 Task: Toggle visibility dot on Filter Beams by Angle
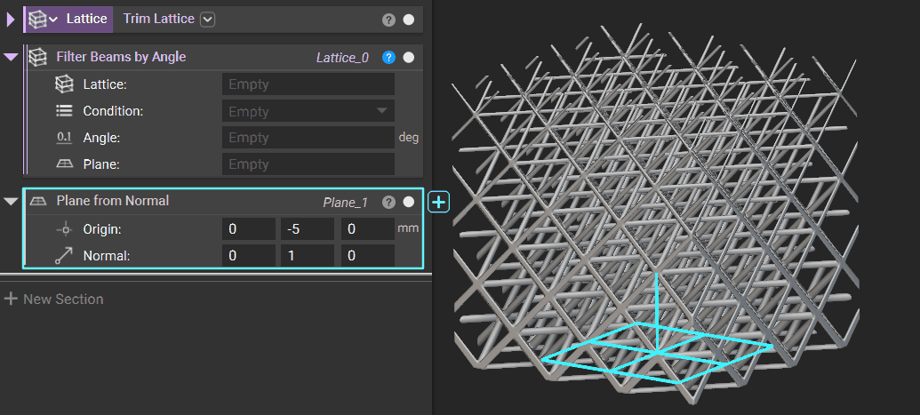409,58
